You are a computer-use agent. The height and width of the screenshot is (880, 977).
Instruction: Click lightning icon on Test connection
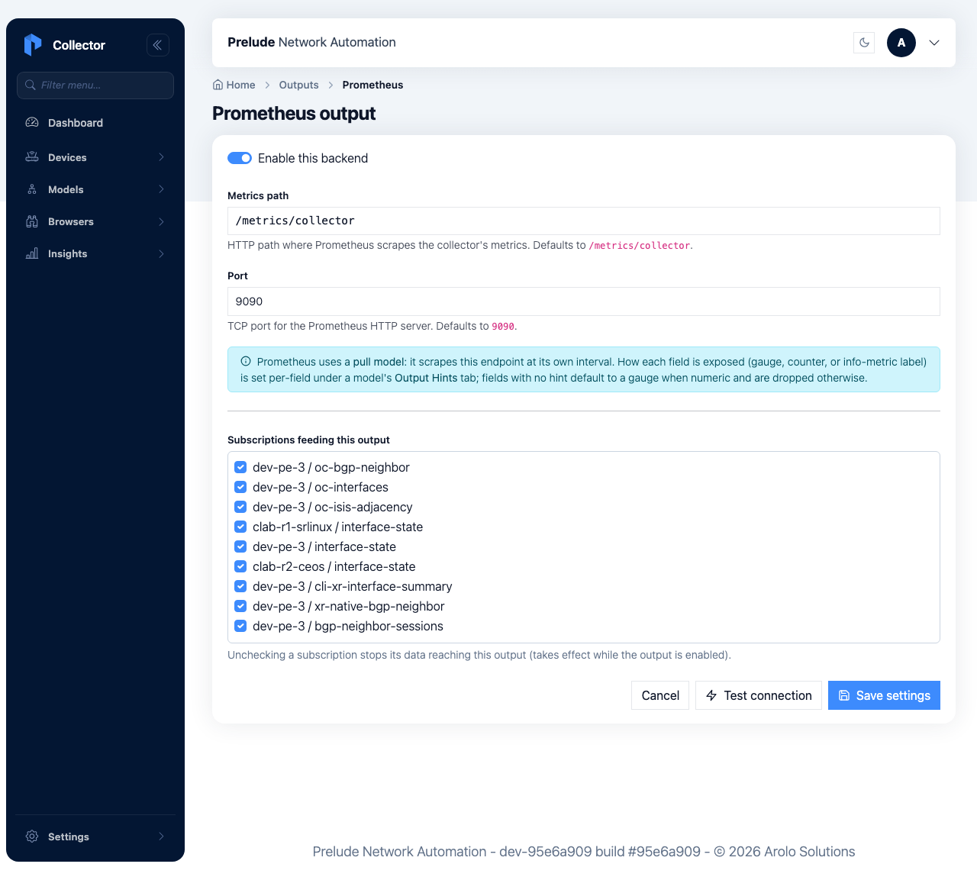[x=711, y=695]
